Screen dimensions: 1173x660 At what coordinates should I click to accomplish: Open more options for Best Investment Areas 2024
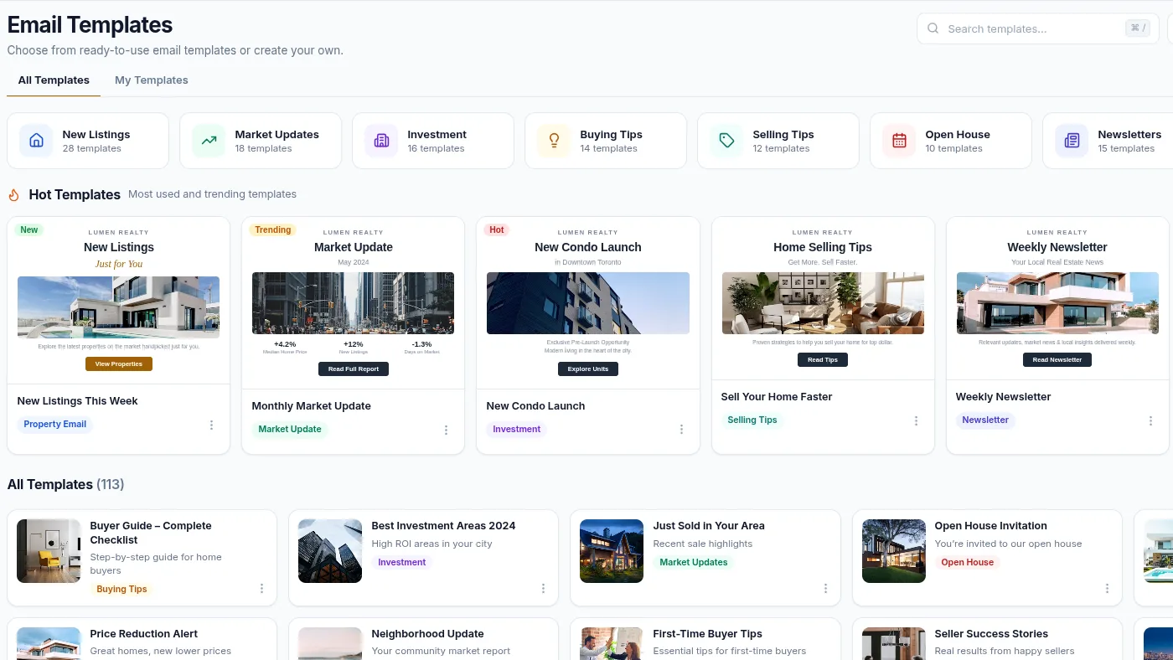pos(543,589)
